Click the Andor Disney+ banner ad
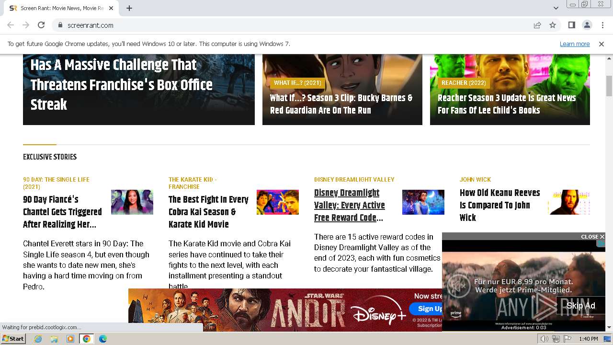 click(x=285, y=310)
